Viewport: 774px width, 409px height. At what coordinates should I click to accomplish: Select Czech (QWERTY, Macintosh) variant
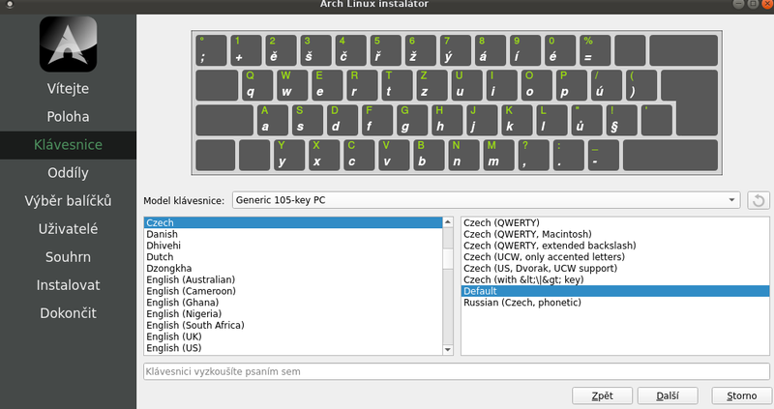tap(526, 234)
